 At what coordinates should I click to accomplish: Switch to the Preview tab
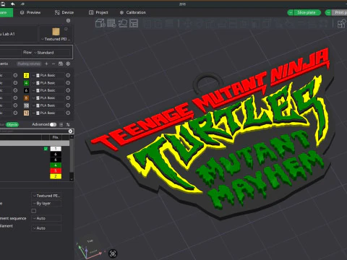coord(30,12)
